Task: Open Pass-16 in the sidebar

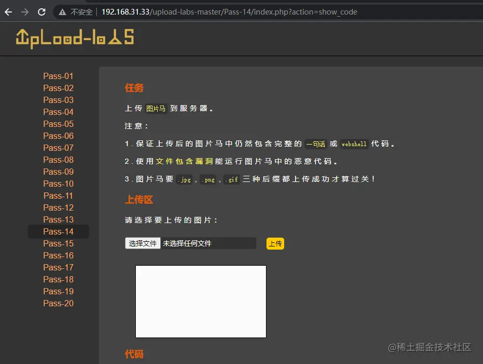Action: [58, 256]
